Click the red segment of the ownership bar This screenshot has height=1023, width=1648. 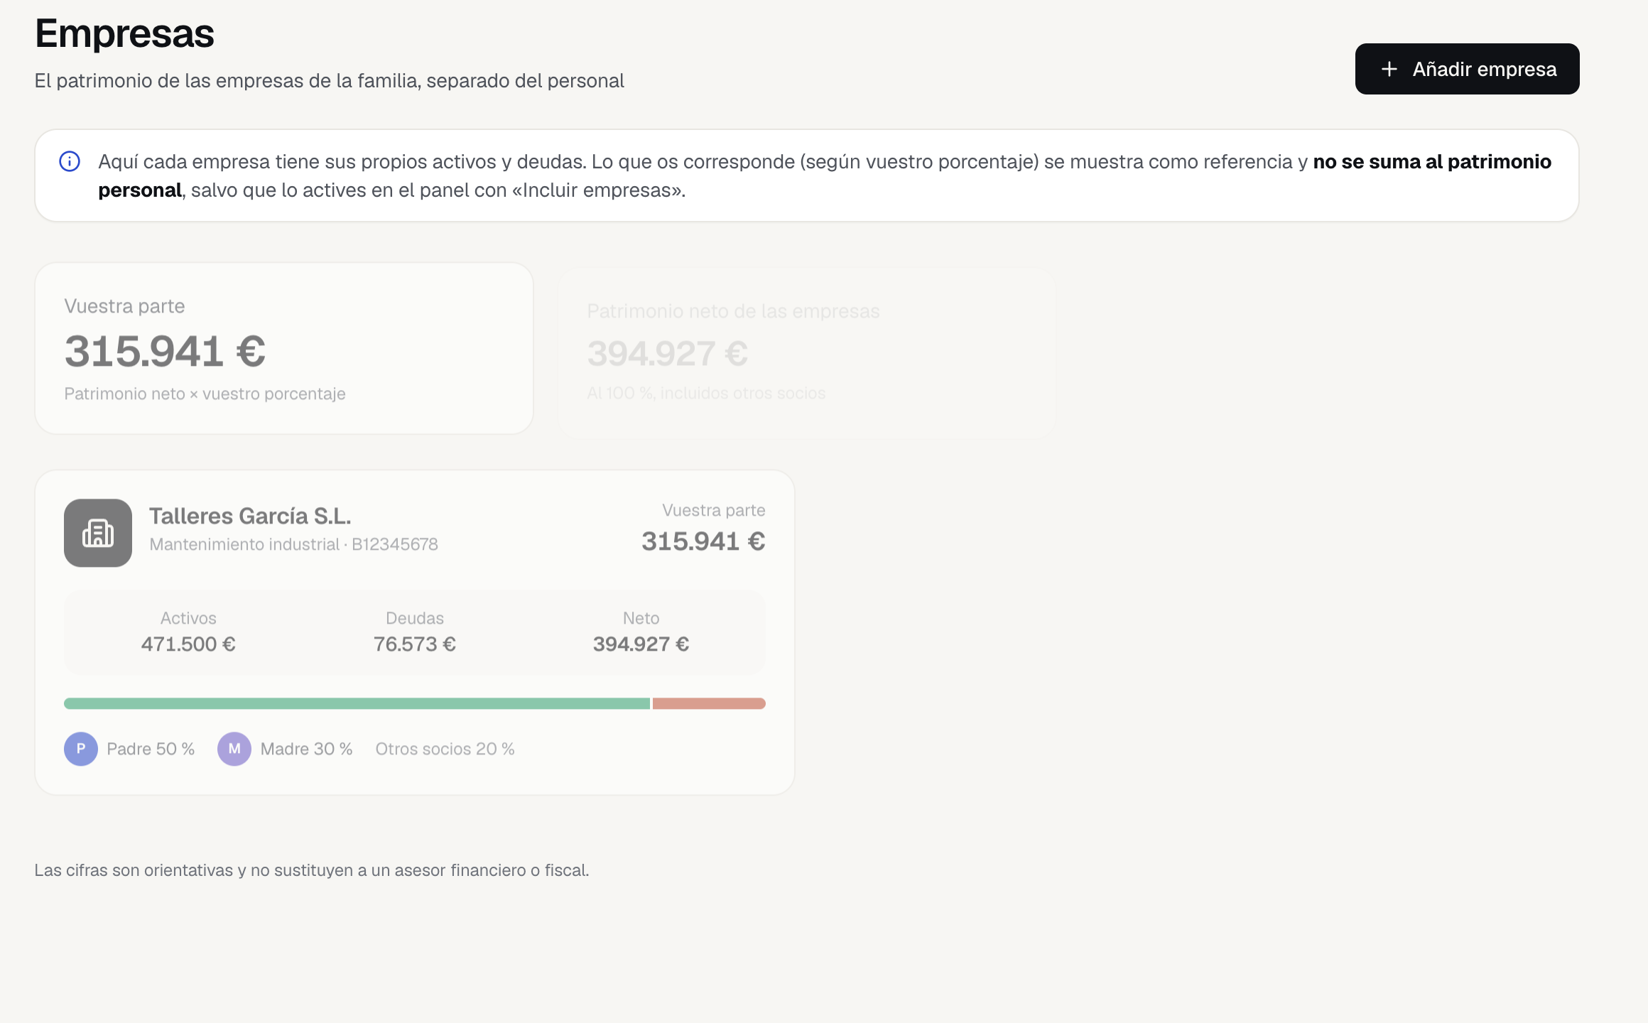point(709,703)
